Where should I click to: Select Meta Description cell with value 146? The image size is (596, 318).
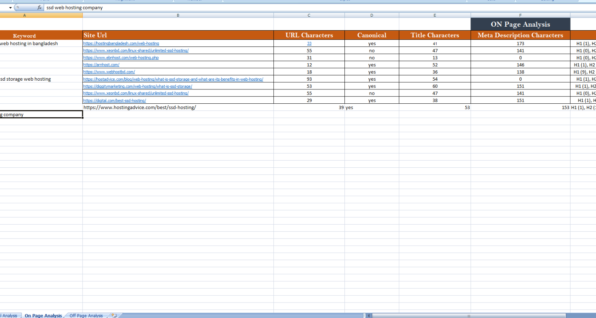[x=521, y=65]
